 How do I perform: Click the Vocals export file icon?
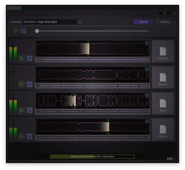[163, 51]
